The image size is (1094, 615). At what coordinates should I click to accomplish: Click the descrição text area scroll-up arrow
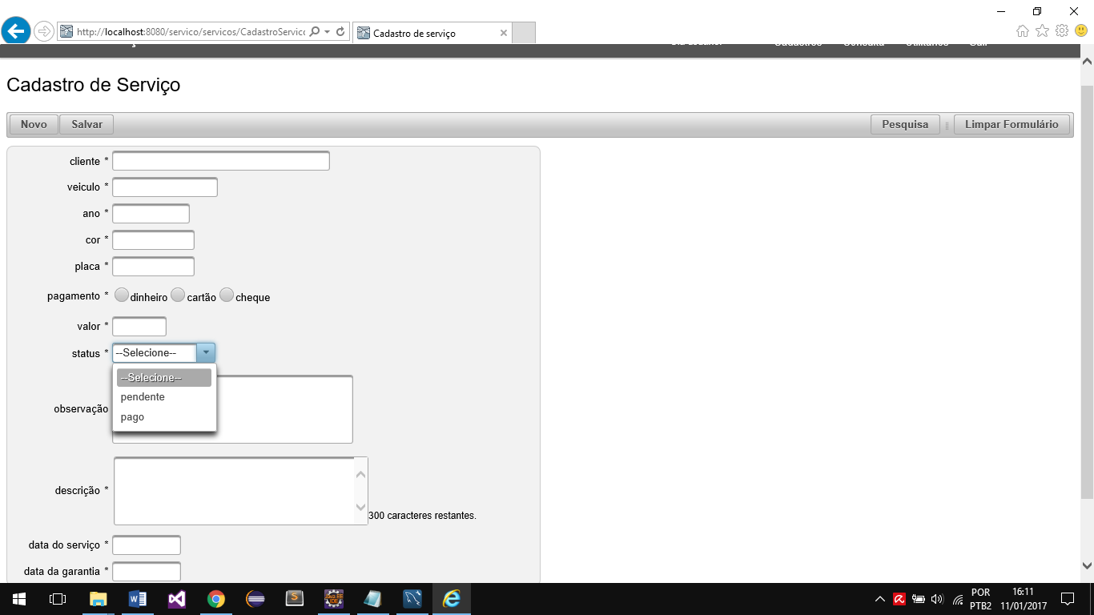tap(360, 474)
